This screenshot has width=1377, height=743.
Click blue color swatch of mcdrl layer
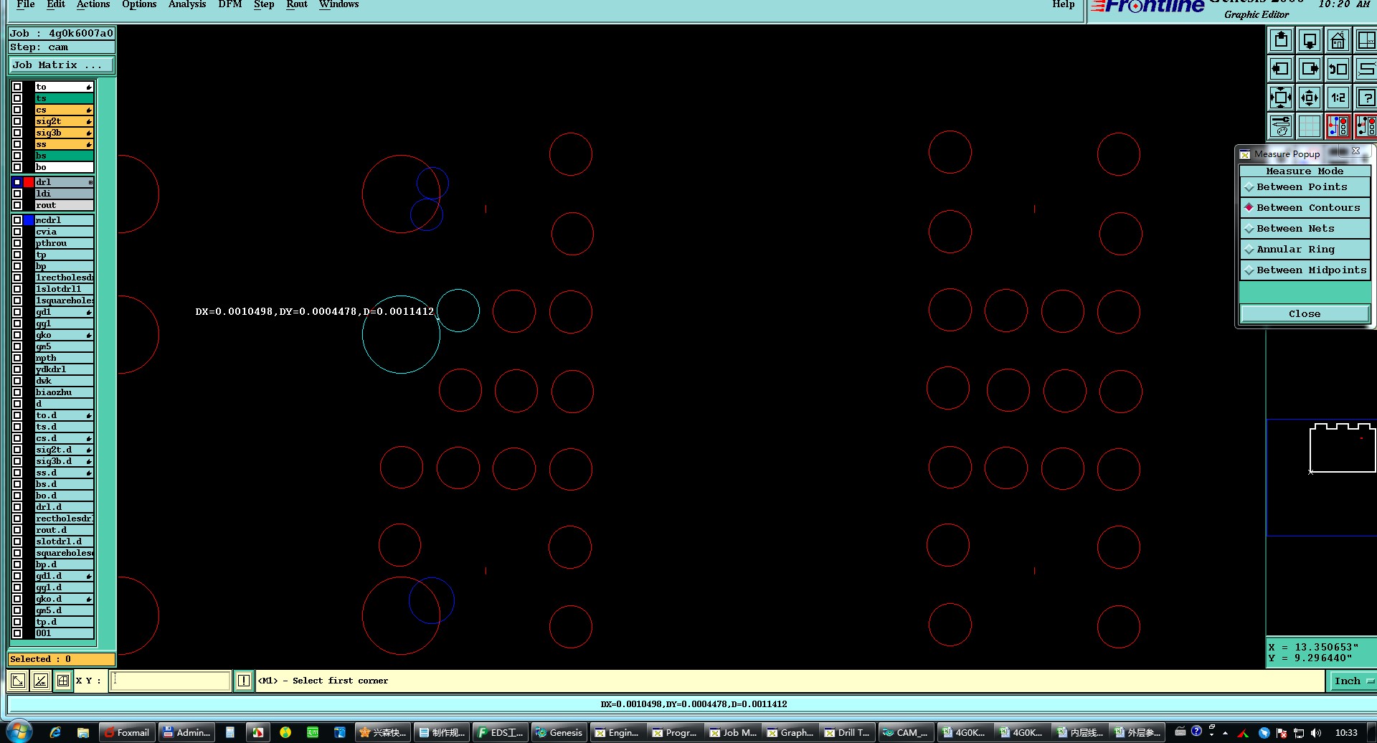coord(29,220)
